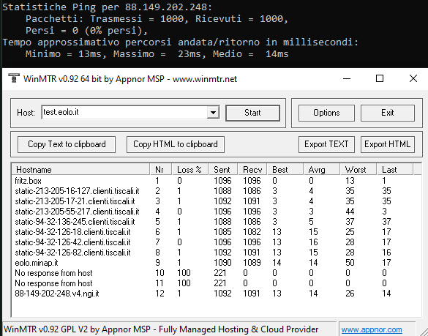Click the Exit button
This screenshot has height=336, width=428.
(388, 113)
